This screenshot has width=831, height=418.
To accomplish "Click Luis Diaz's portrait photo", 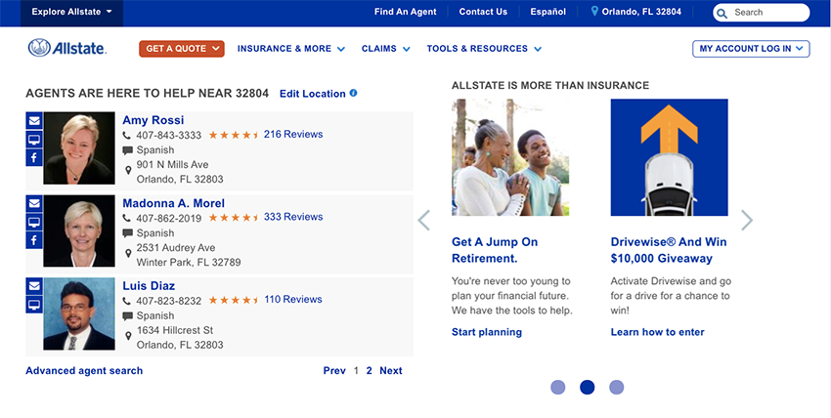I will [79, 313].
